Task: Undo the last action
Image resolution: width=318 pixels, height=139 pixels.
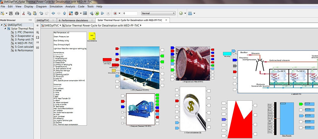Action: pos(41,13)
